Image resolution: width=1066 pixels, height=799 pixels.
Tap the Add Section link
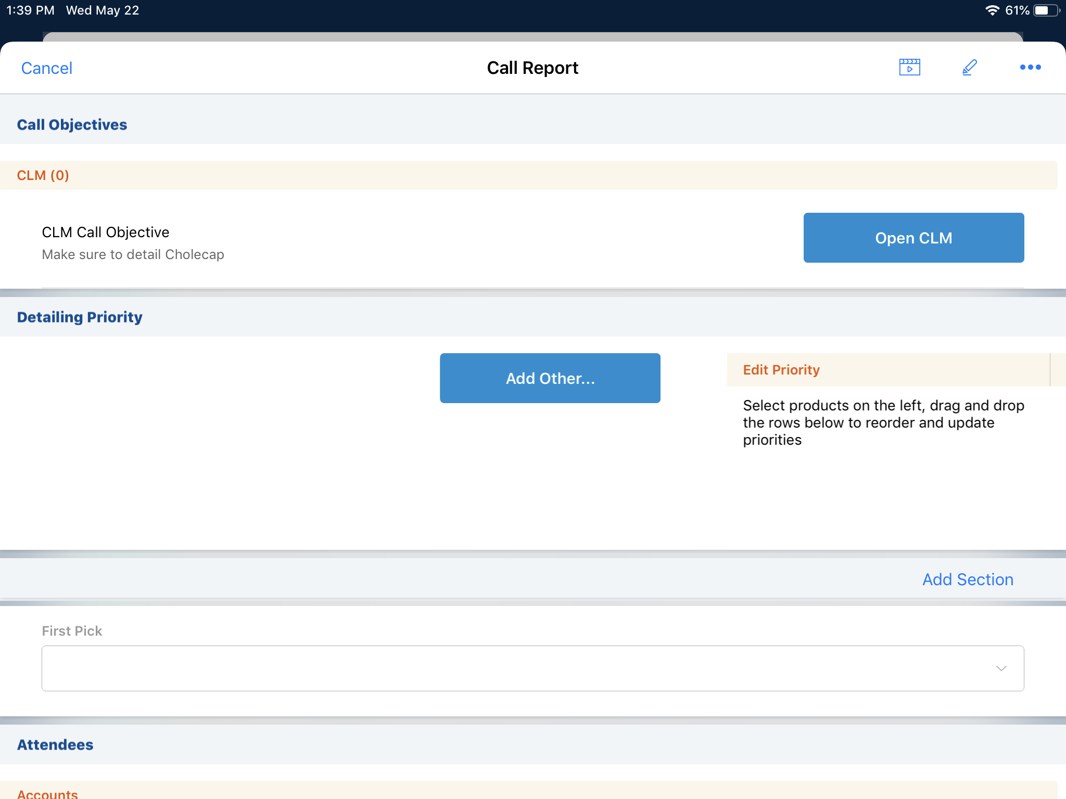(x=968, y=579)
